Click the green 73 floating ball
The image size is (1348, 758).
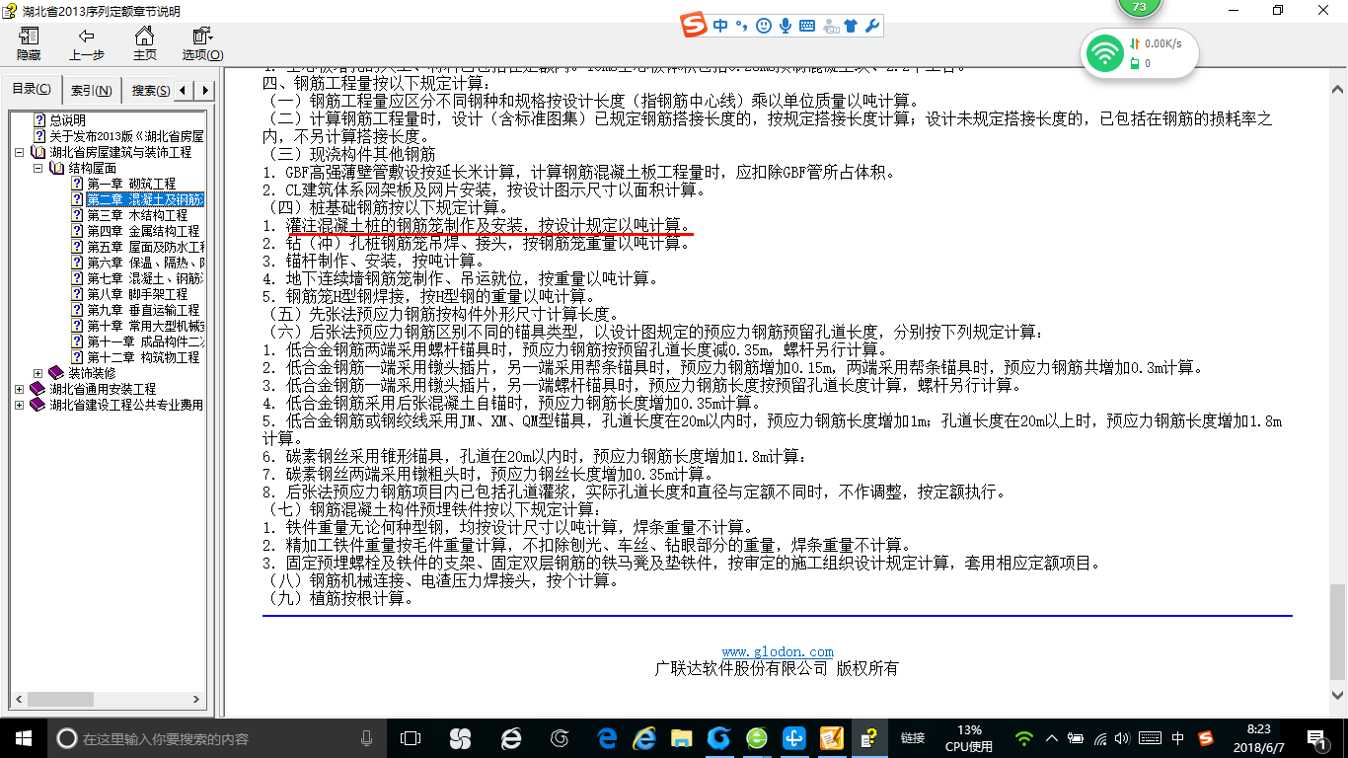pos(1140,10)
